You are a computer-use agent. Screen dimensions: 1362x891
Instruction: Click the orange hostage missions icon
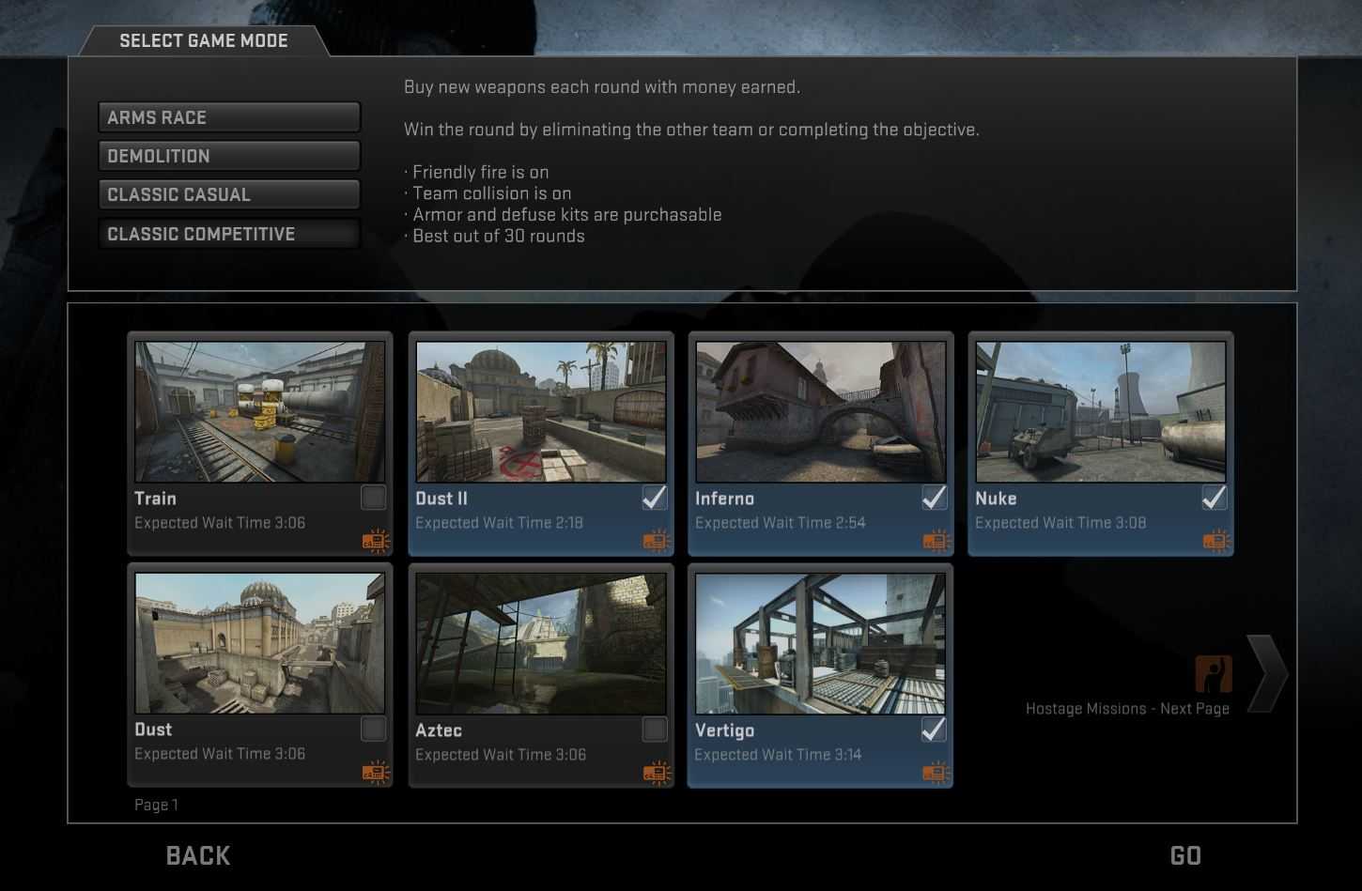coord(1213,674)
